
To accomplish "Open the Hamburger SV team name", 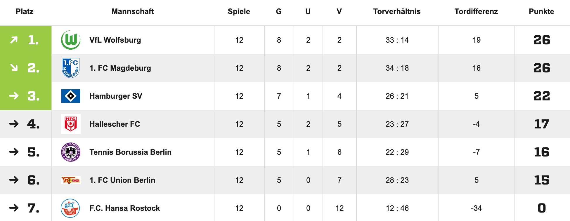I will [x=116, y=96].
